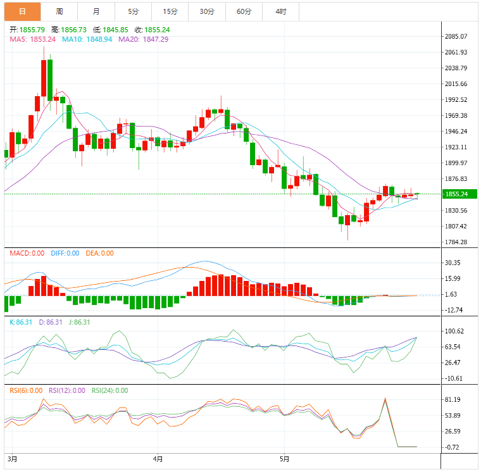Click the low price 1845.85 value
The width and height of the screenshot is (481, 472).
tap(115, 30)
